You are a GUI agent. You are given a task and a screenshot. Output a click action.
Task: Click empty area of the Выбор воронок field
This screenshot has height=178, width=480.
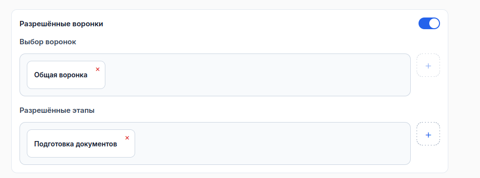pos(257,75)
